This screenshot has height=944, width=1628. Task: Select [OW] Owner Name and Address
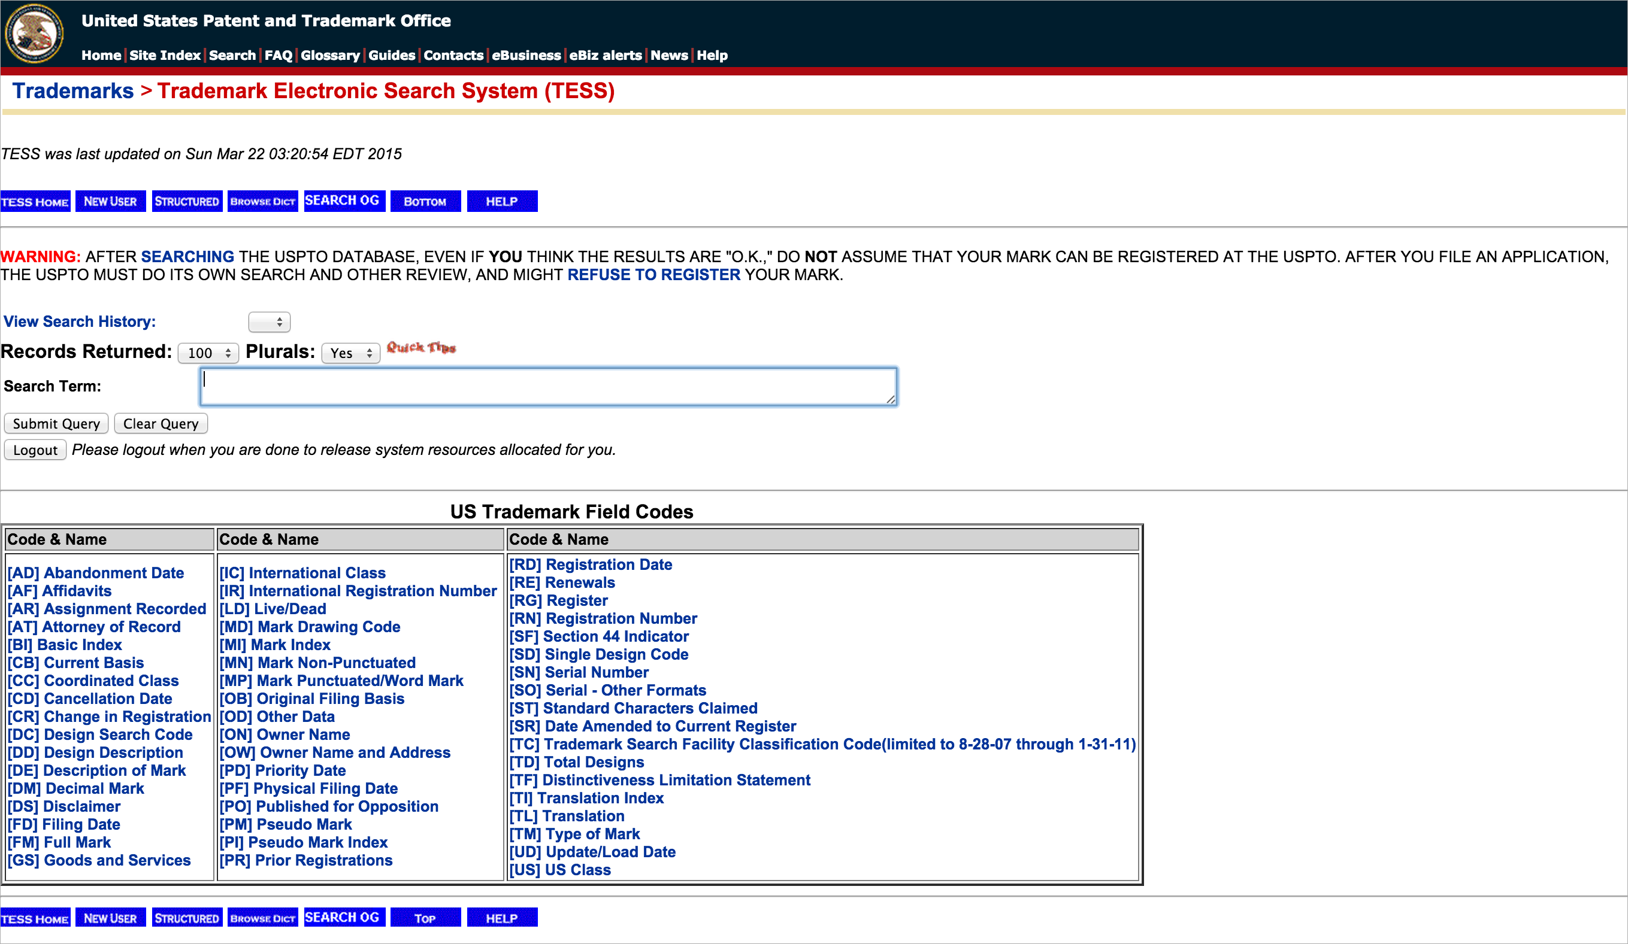tap(335, 753)
